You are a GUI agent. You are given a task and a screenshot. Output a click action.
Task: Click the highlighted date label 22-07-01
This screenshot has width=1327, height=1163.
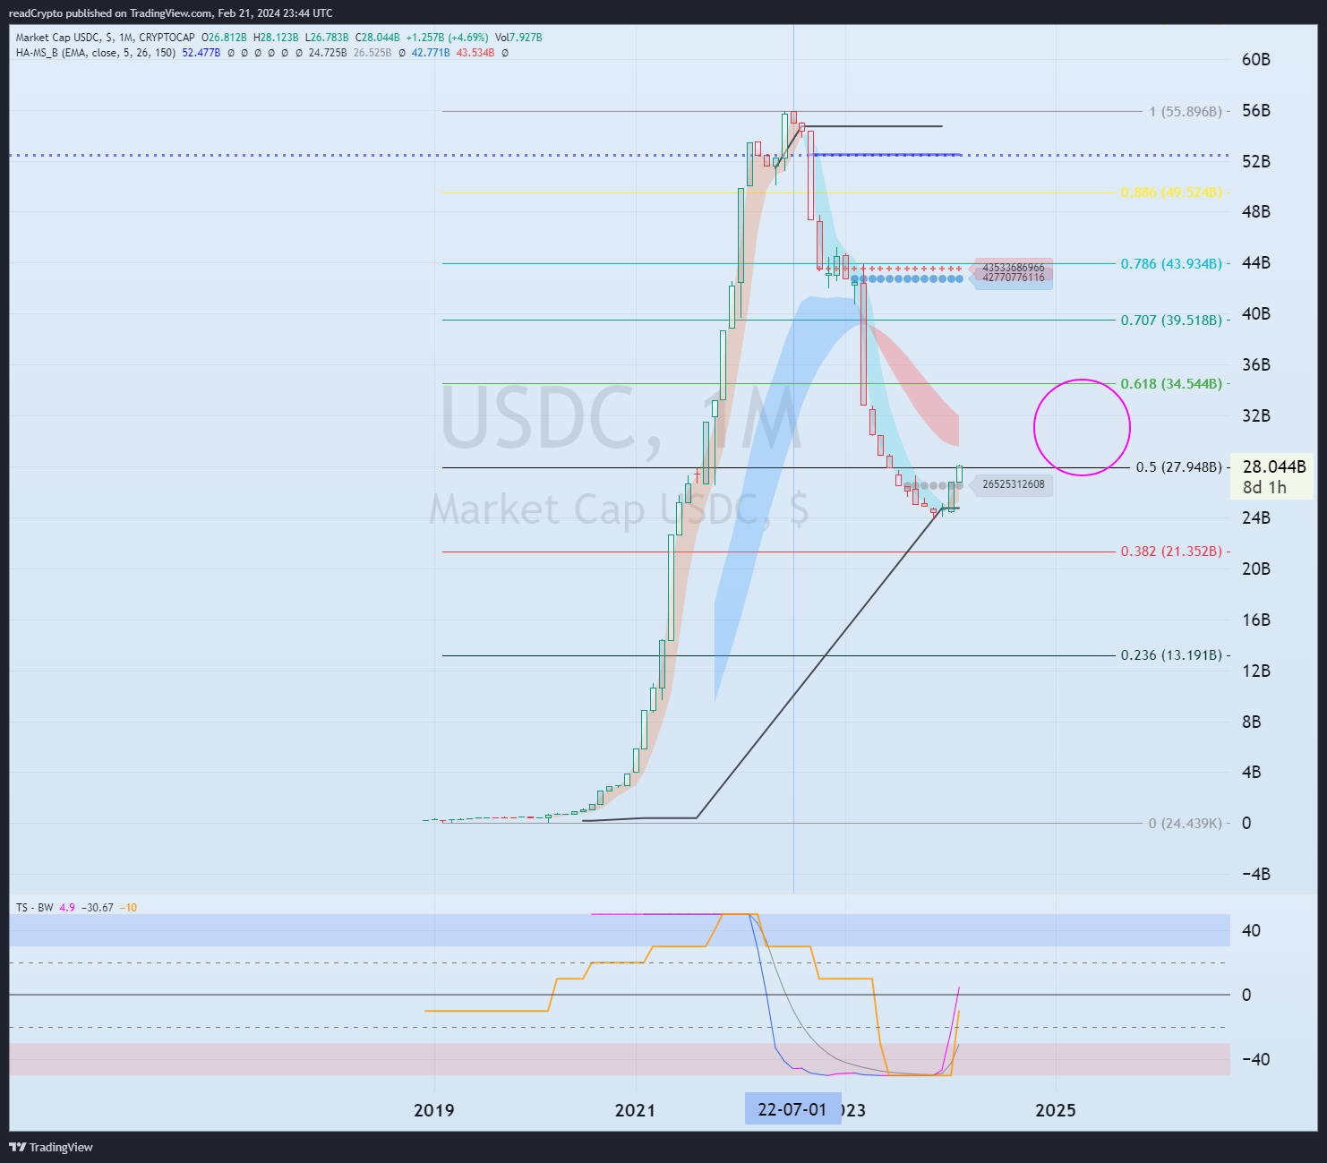pyautogui.click(x=793, y=1109)
